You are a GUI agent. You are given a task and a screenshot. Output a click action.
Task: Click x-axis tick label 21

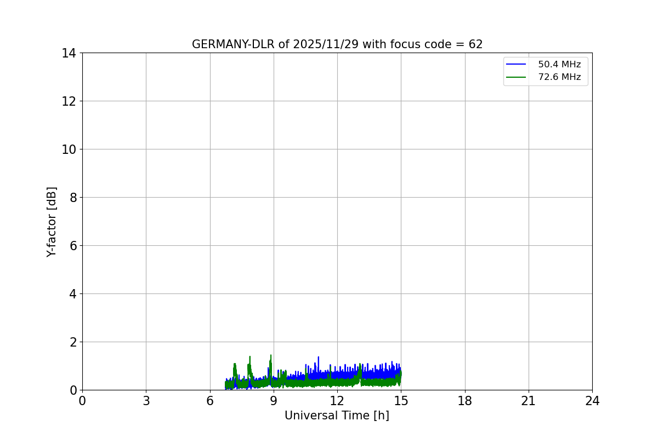529,401
